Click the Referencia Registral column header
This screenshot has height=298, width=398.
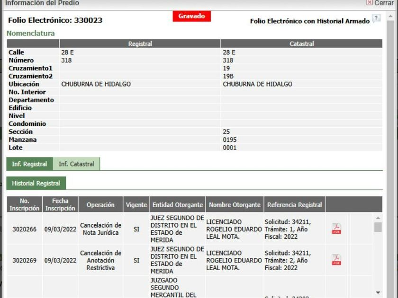point(294,204)
